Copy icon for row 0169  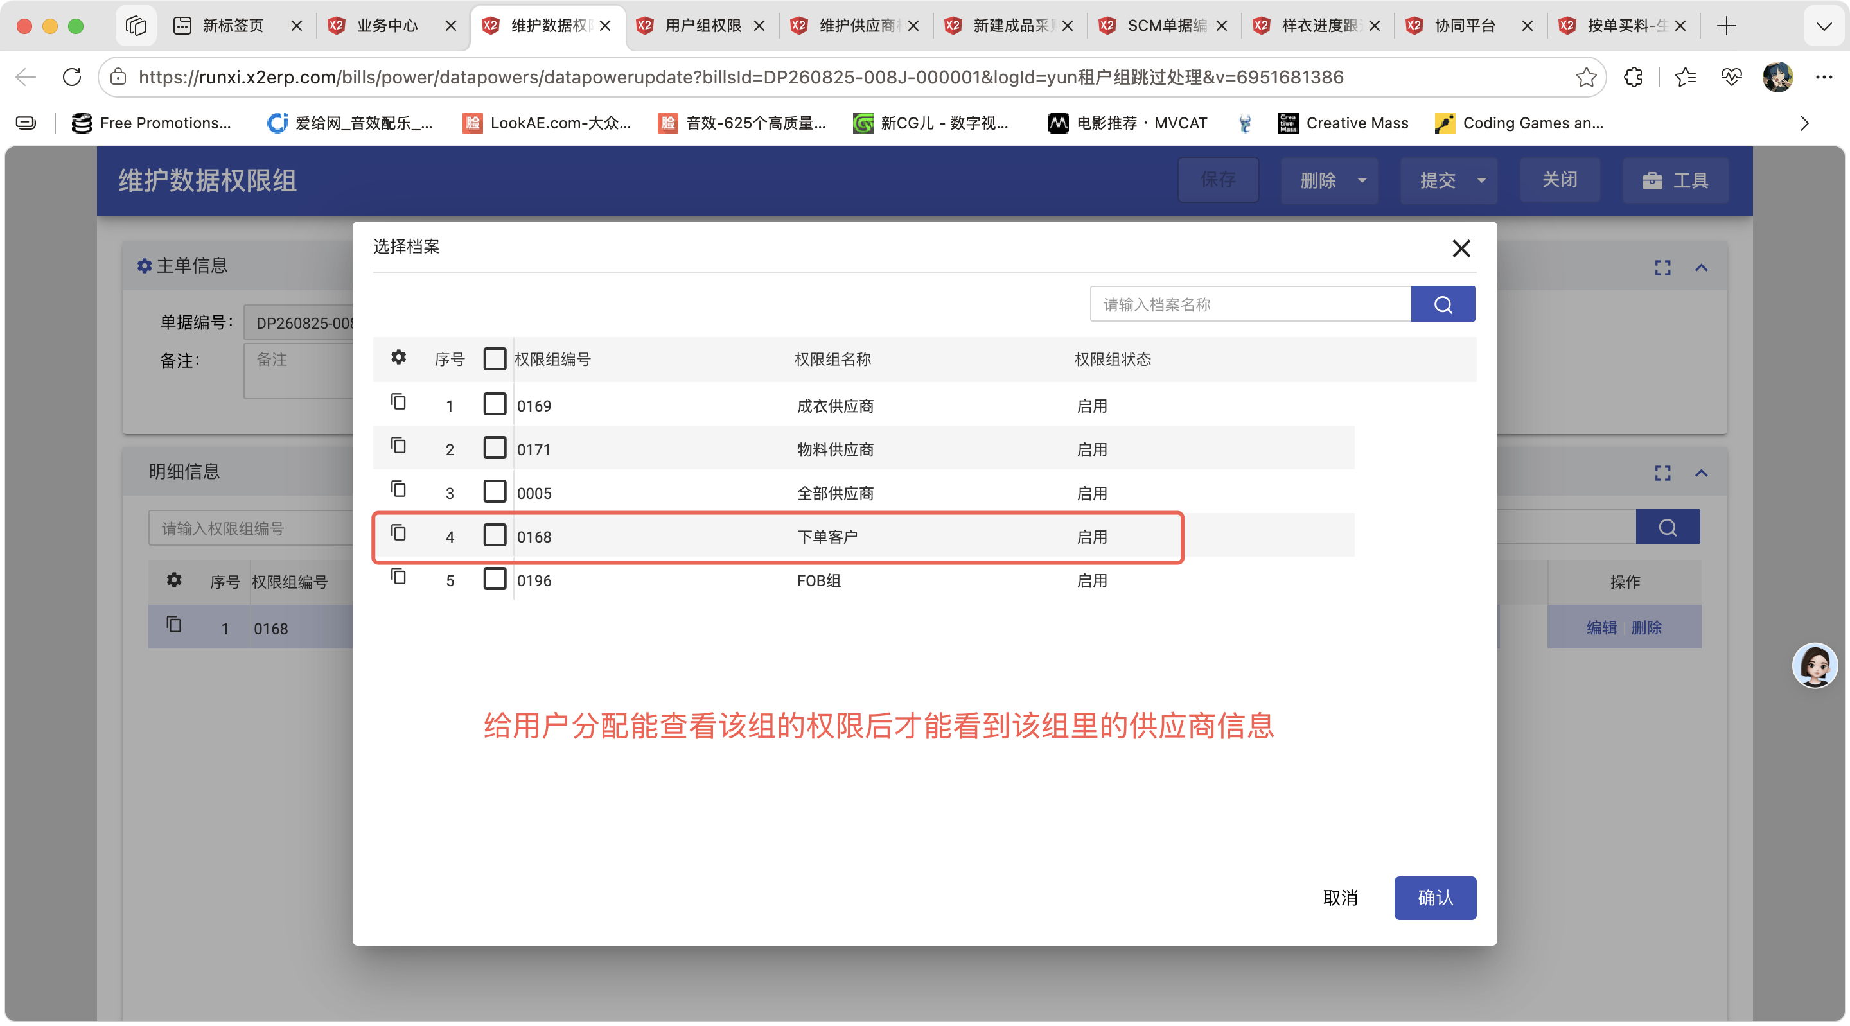click(398, 402)
